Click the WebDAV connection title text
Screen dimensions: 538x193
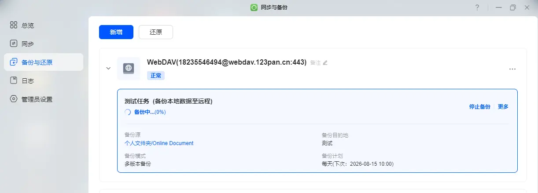pyautogui.click(x=227, y=62)
